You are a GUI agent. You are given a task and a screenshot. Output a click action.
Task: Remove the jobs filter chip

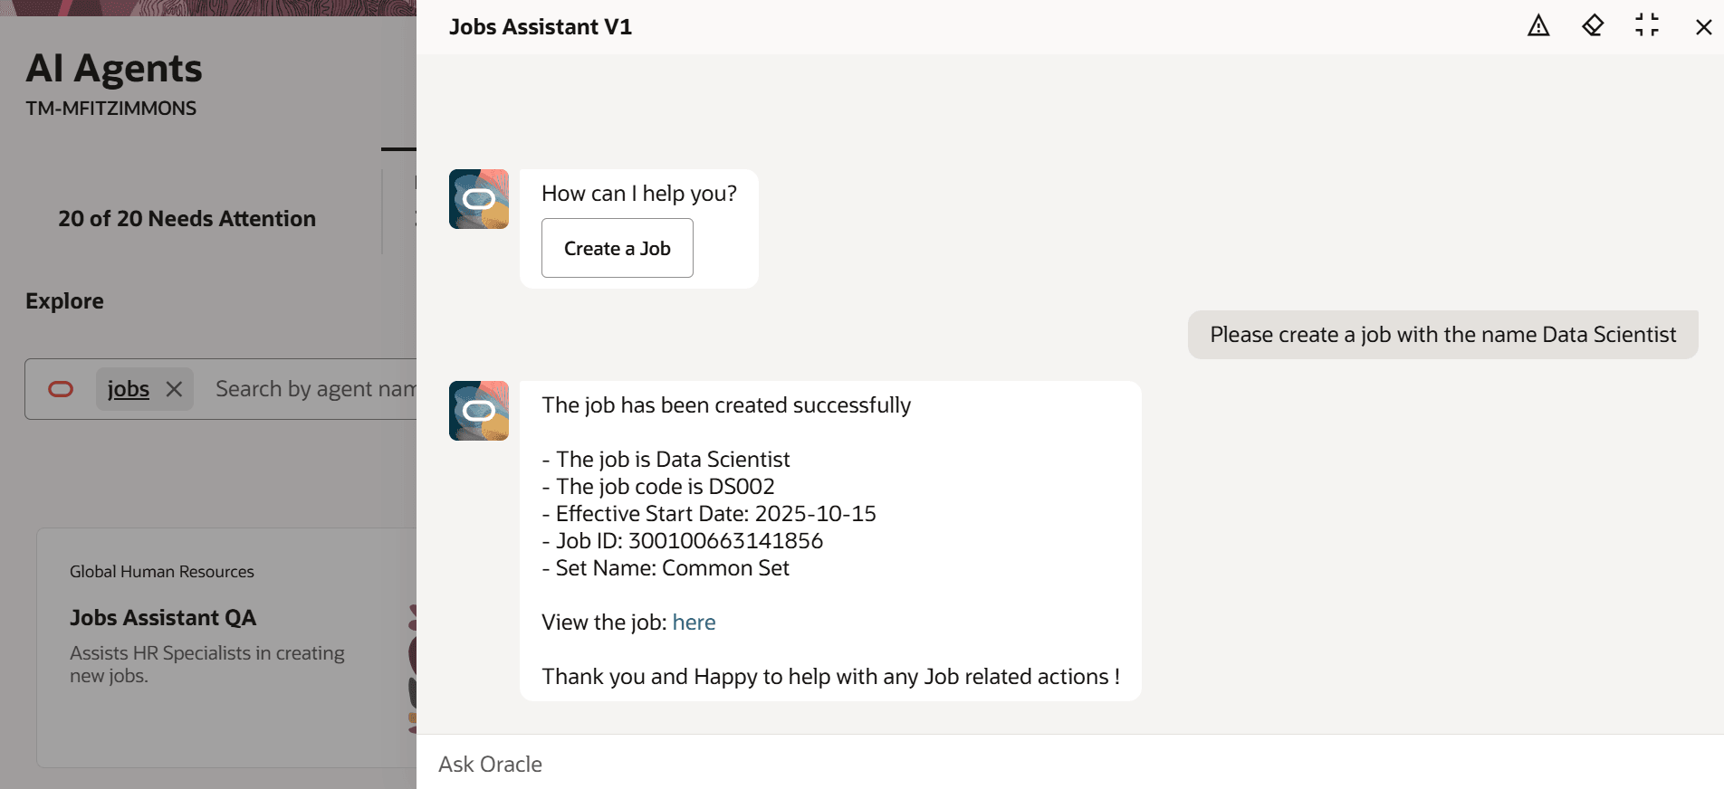[x=175, y=389]
